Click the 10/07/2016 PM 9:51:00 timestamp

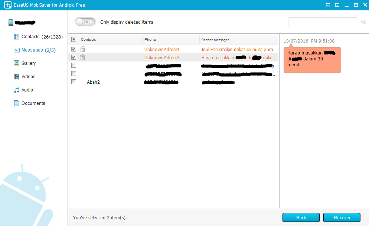tap(309, 41)
